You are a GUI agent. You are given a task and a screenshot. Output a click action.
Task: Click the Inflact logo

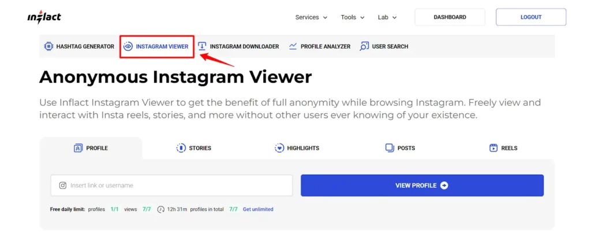click(44, 17)
